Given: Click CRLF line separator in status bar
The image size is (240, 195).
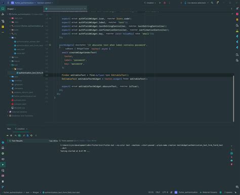Looking at the screenshot, I should click(158, 192).
